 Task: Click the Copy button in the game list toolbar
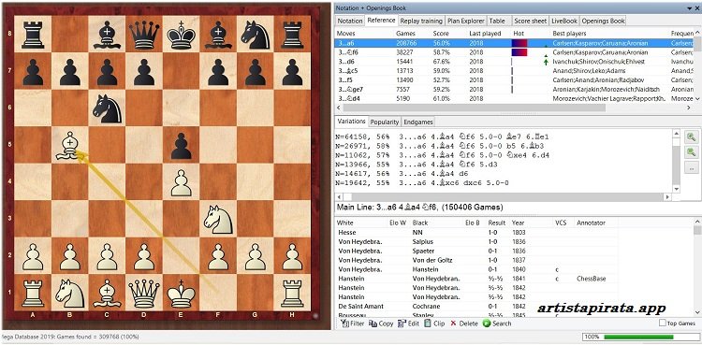coord(381,323)
